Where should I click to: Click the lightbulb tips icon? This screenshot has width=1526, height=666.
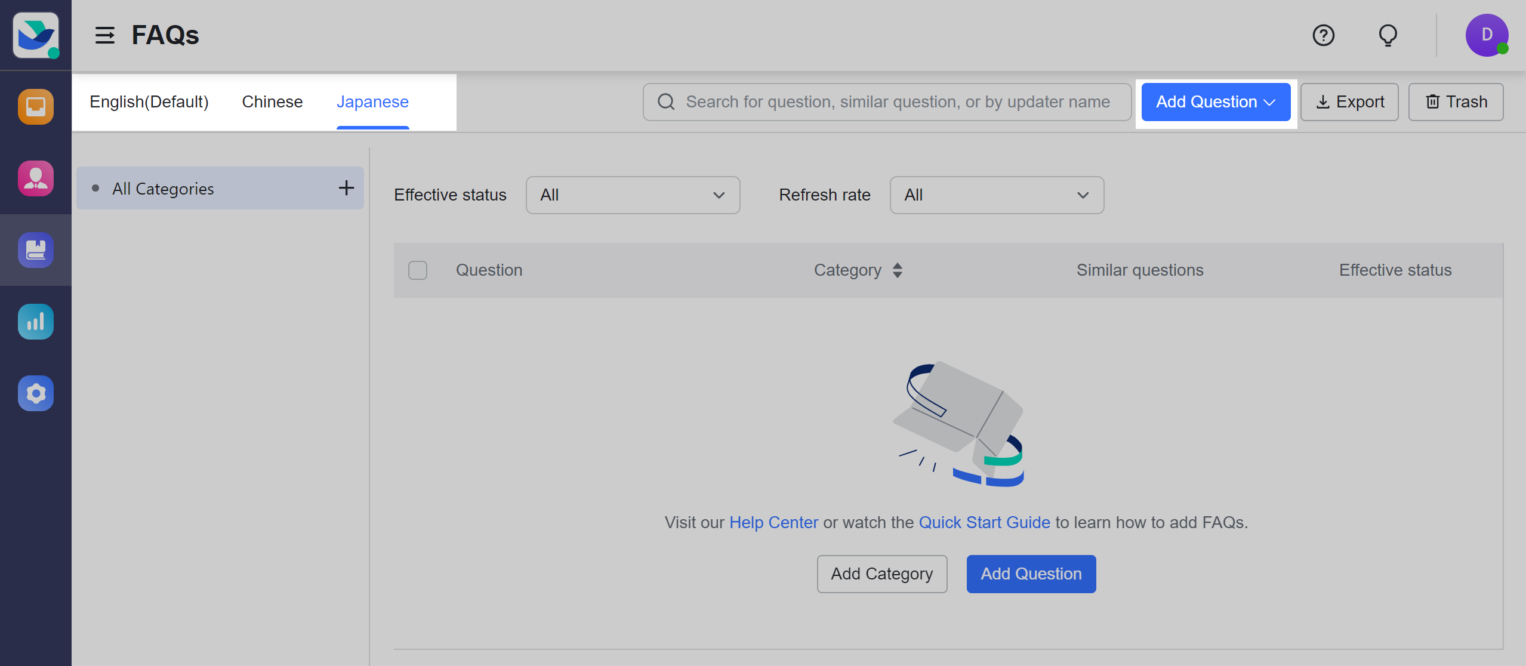1388,35
